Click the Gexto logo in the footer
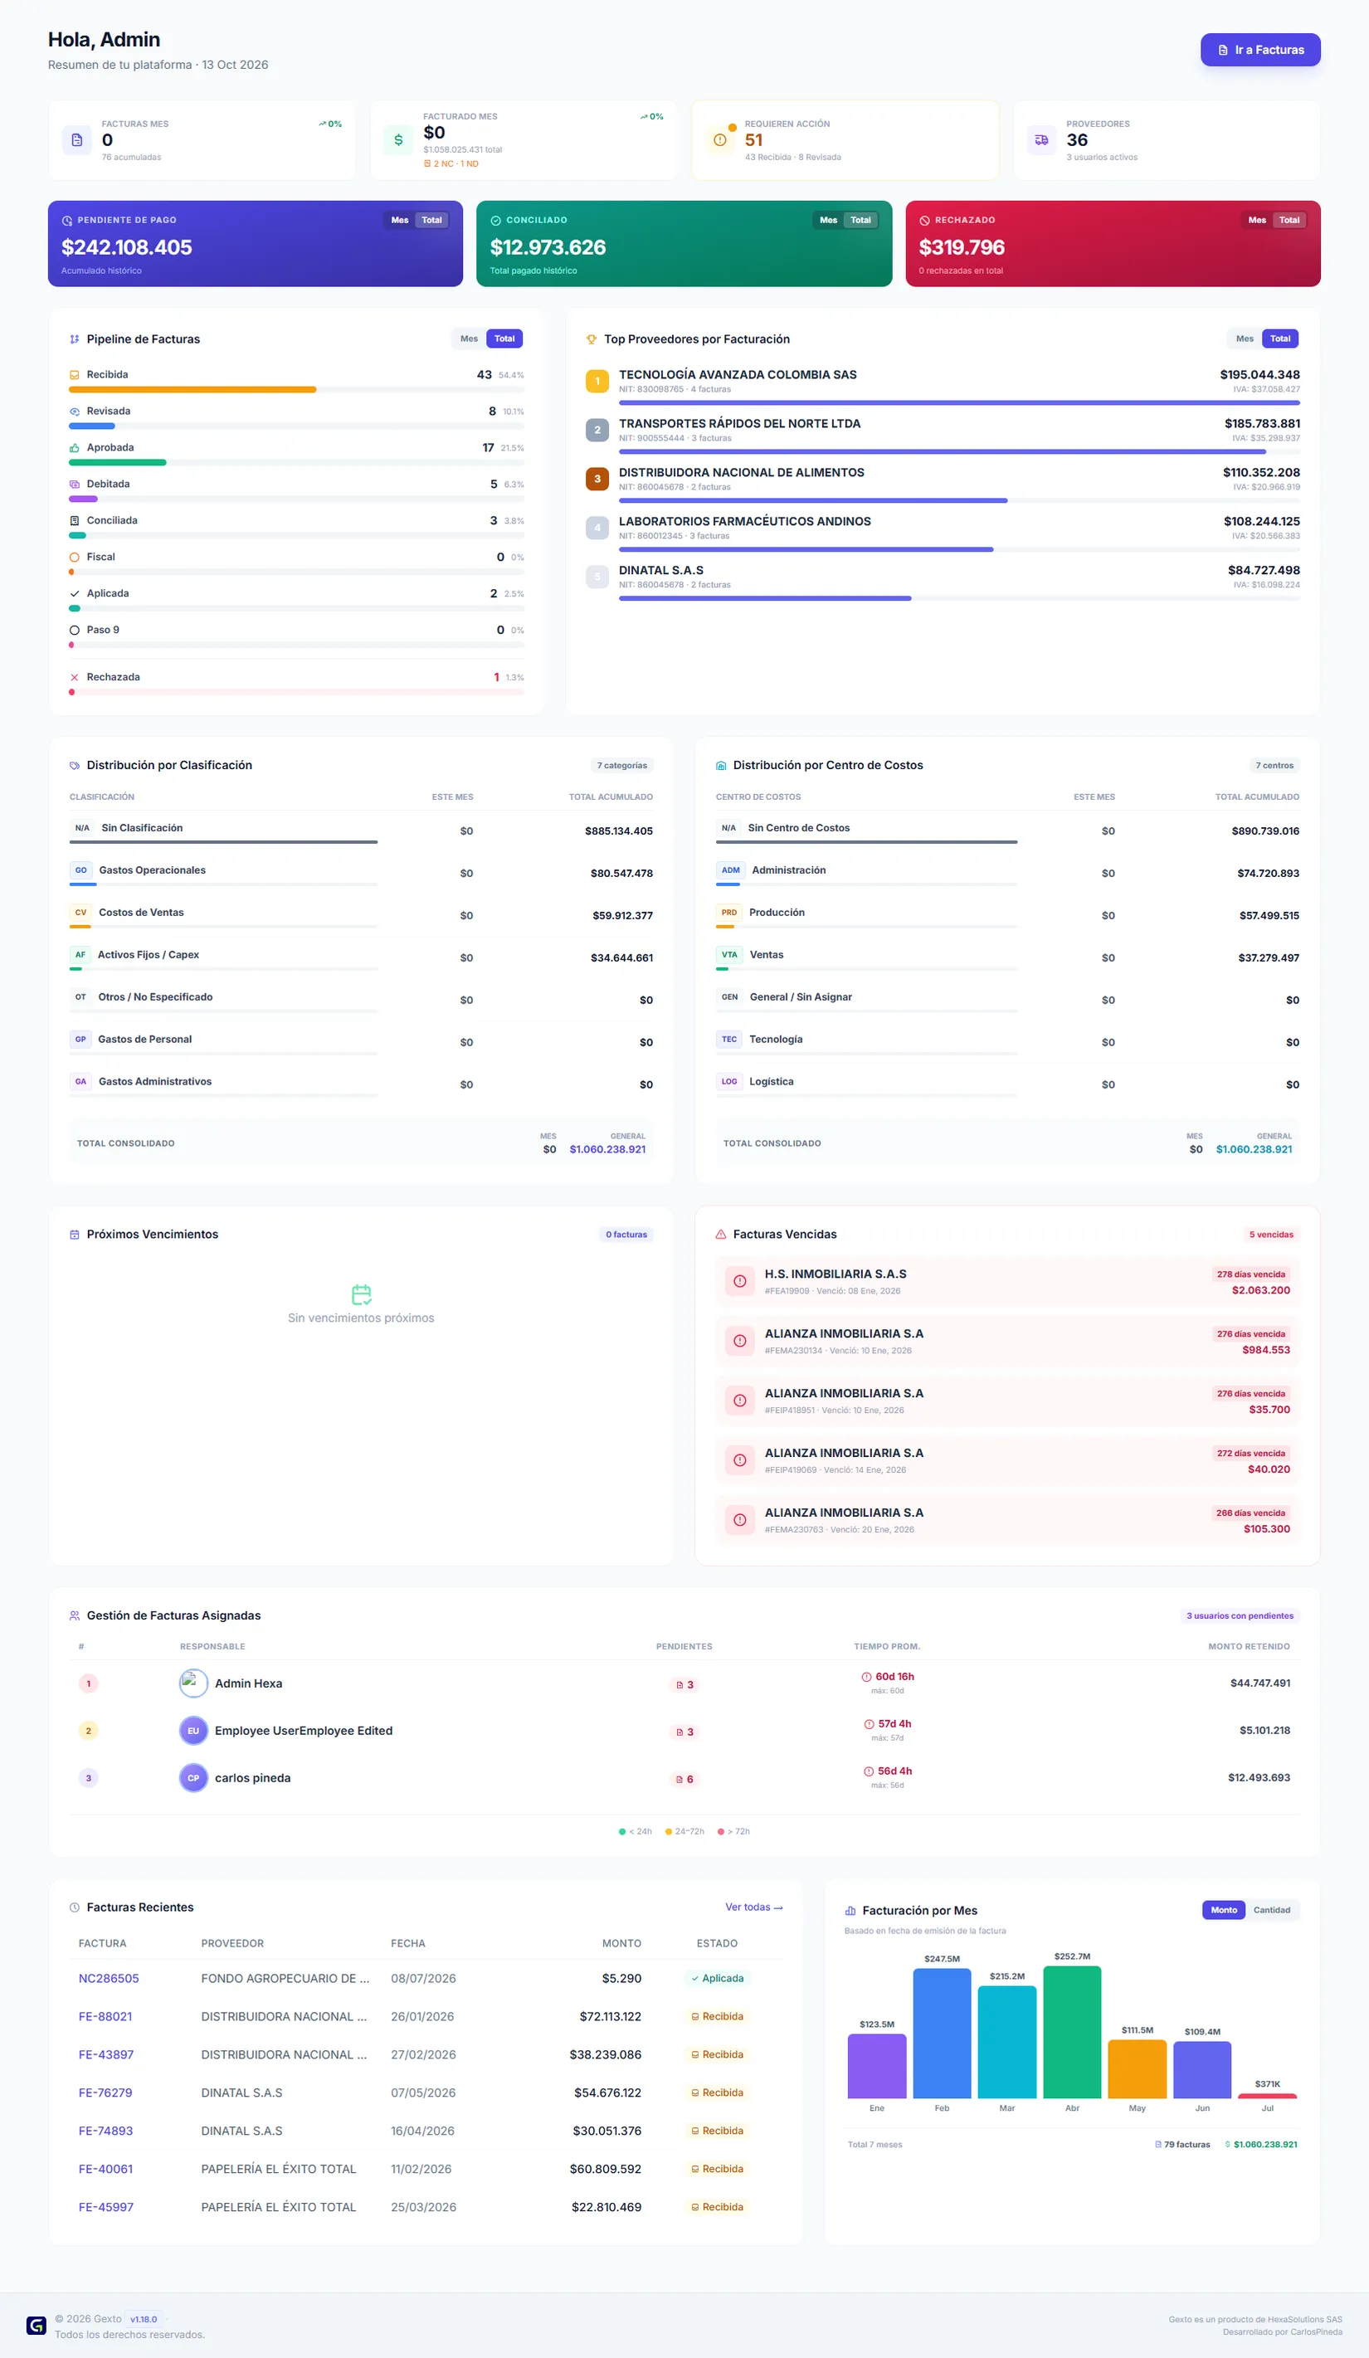The image size is (1369, 2358). (37, 2326)
